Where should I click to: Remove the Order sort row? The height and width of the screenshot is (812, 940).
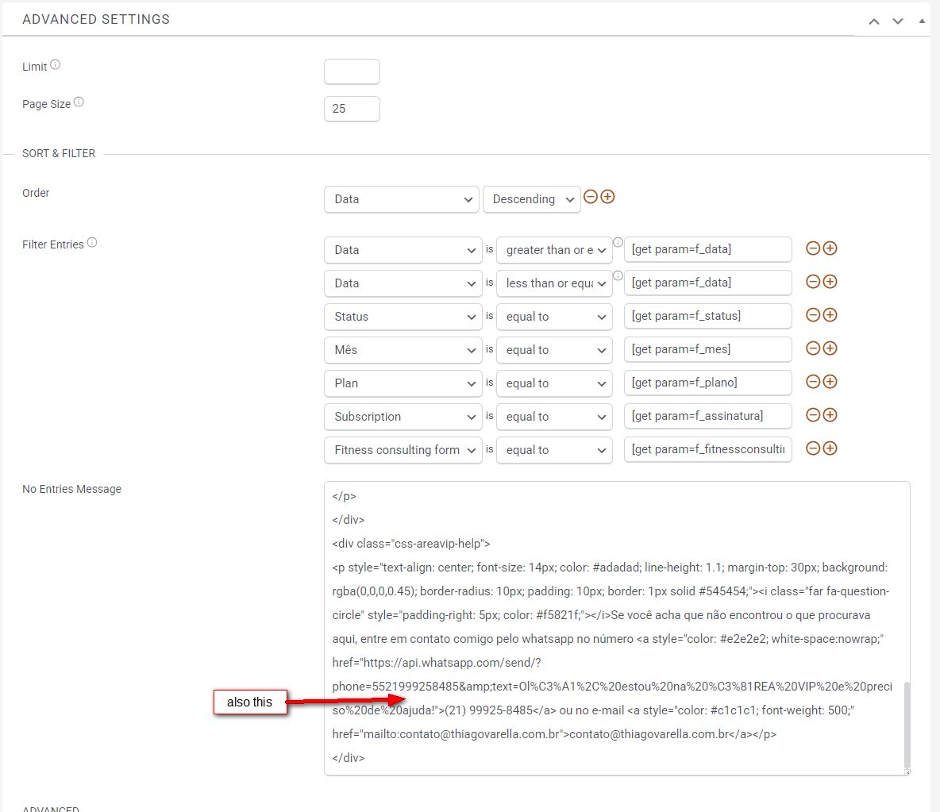591,197
